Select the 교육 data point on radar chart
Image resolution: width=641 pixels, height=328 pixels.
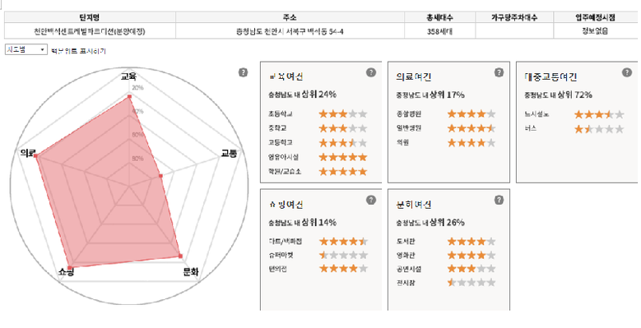point(129,97)
